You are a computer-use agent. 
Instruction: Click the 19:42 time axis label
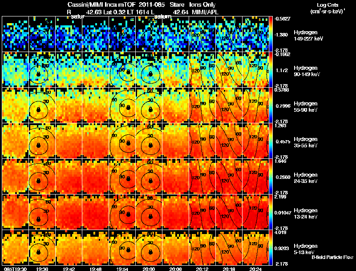click(69, 269)
